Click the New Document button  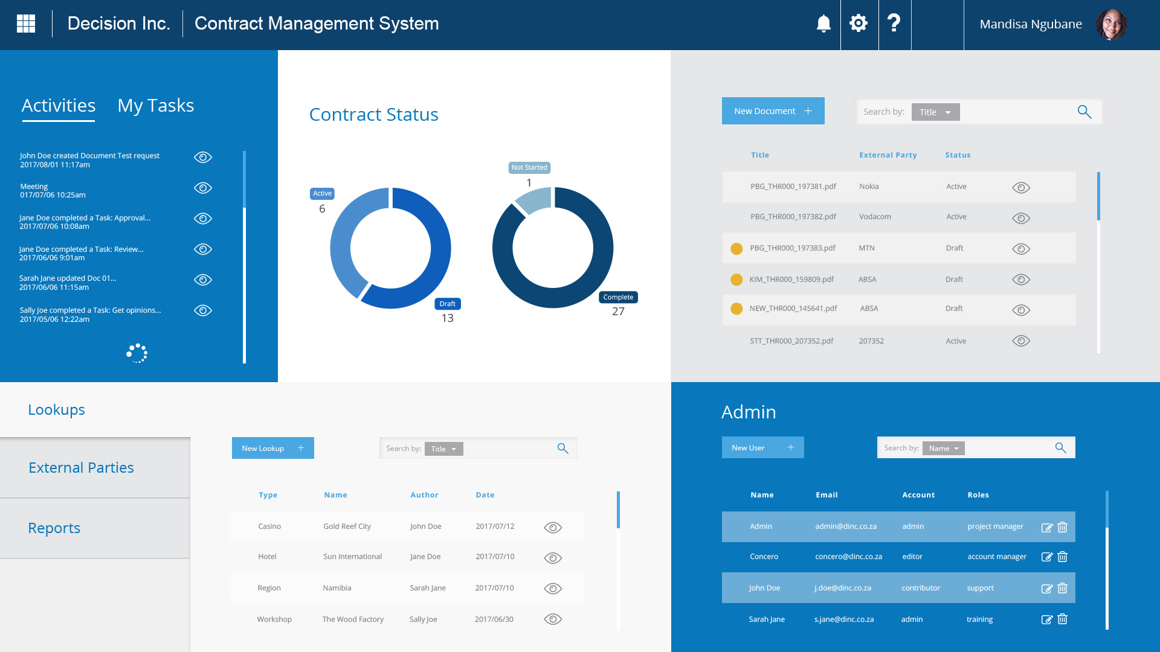[773, 111]
